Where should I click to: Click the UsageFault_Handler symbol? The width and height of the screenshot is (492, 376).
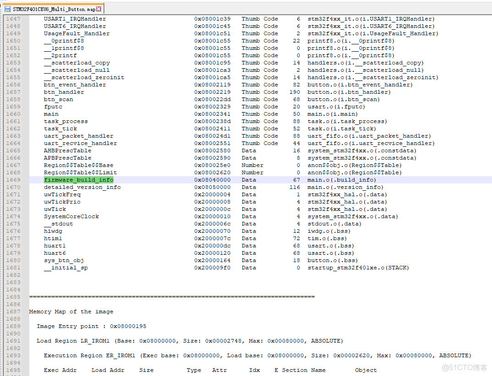pyautogui.click(x=77, y=33)
